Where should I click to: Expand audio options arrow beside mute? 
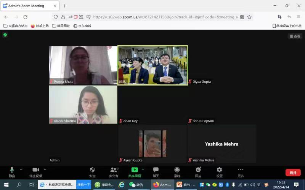point(21,169)
